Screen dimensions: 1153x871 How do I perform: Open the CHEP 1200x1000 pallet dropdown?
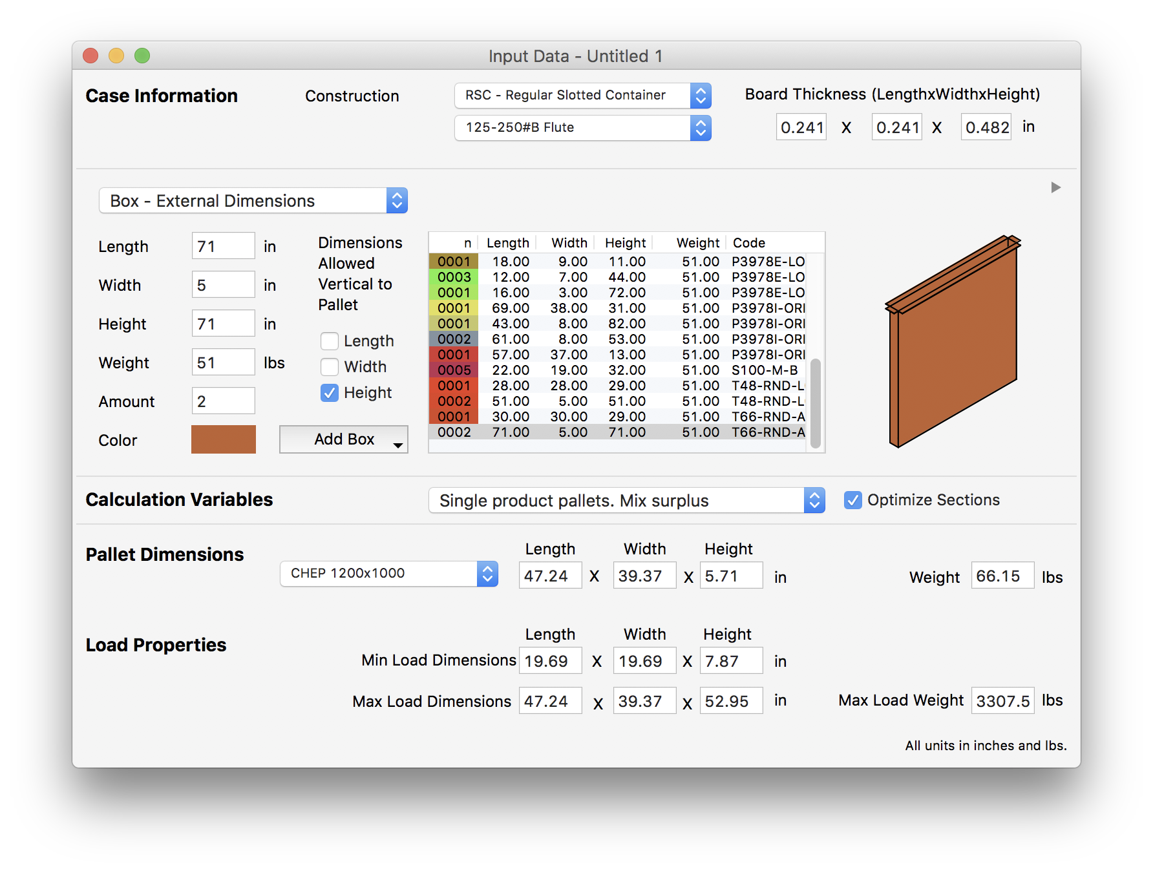(389, 574)
